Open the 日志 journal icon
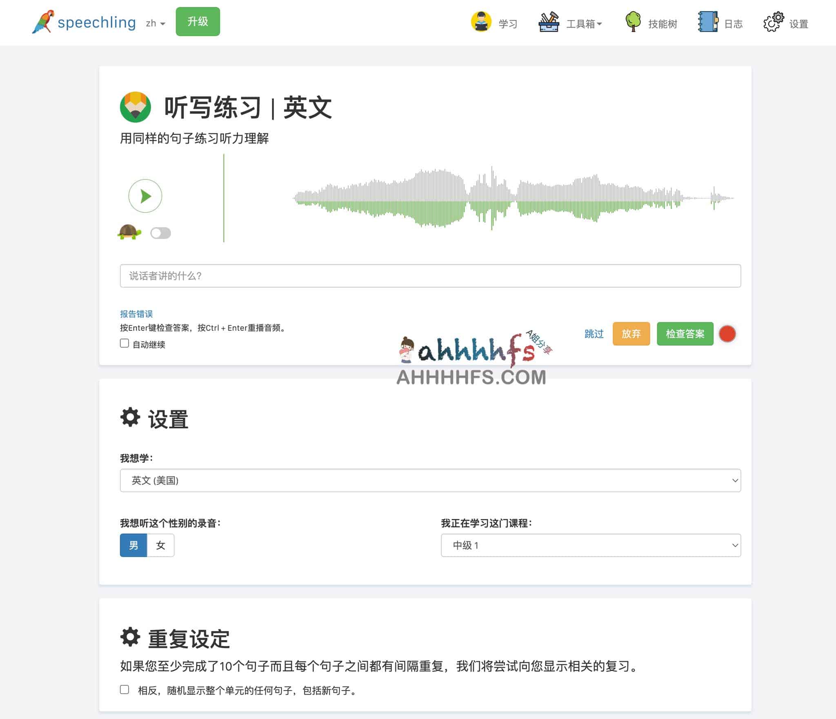Viewport: 836px width, 719px height. pos(708,23)
